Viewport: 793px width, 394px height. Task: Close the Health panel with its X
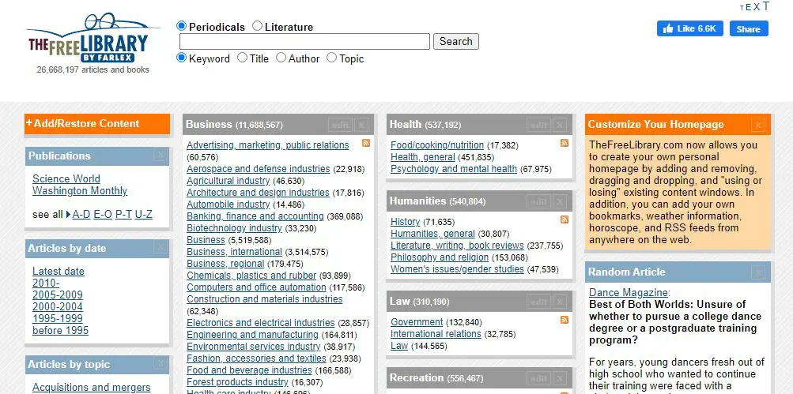[x=559, y=125]
